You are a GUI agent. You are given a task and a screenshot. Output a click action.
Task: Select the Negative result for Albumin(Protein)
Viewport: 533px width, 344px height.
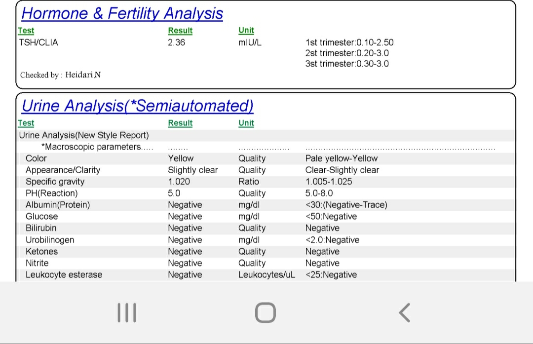(185, 205)
